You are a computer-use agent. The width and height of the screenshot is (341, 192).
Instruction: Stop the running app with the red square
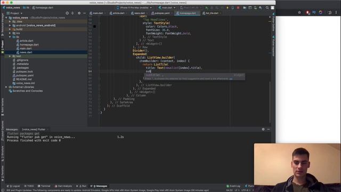pos(238,7)
